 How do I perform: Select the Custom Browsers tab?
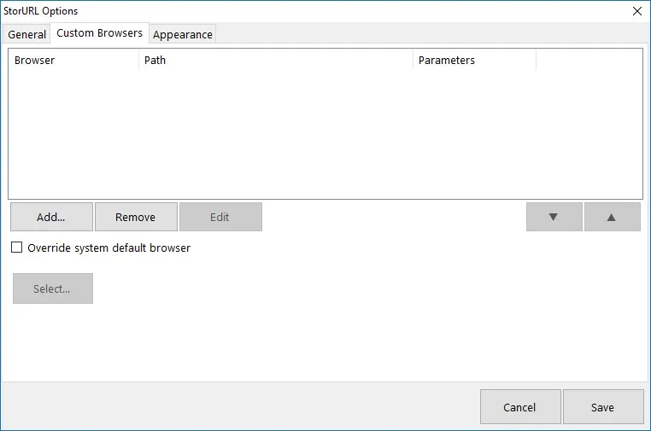click(99, 32)
